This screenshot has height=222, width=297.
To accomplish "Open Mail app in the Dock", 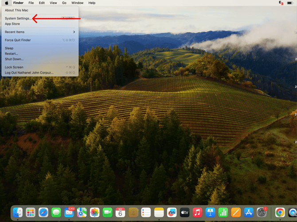I will tap(69, 213).
